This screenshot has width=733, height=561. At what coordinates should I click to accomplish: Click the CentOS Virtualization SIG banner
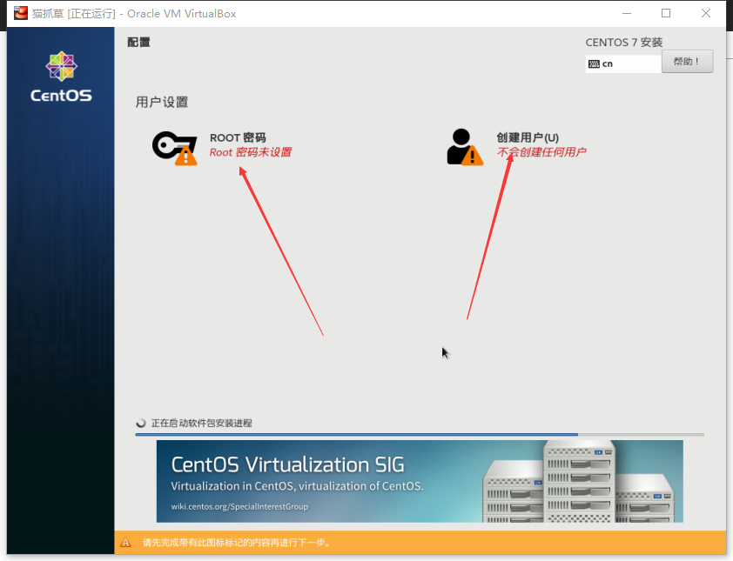pyautogui.click(x=420, y=481)
